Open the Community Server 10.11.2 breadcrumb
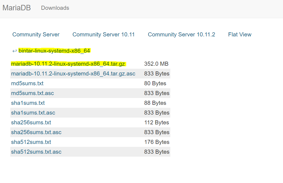 point(181,34)
